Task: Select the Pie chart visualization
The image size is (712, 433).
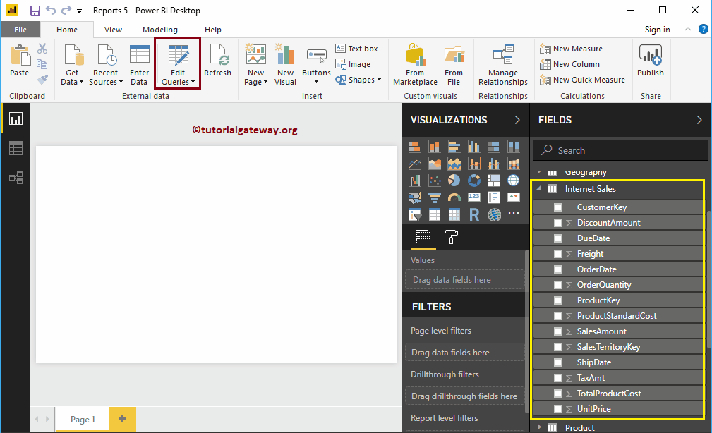Action: pos(454,180)
